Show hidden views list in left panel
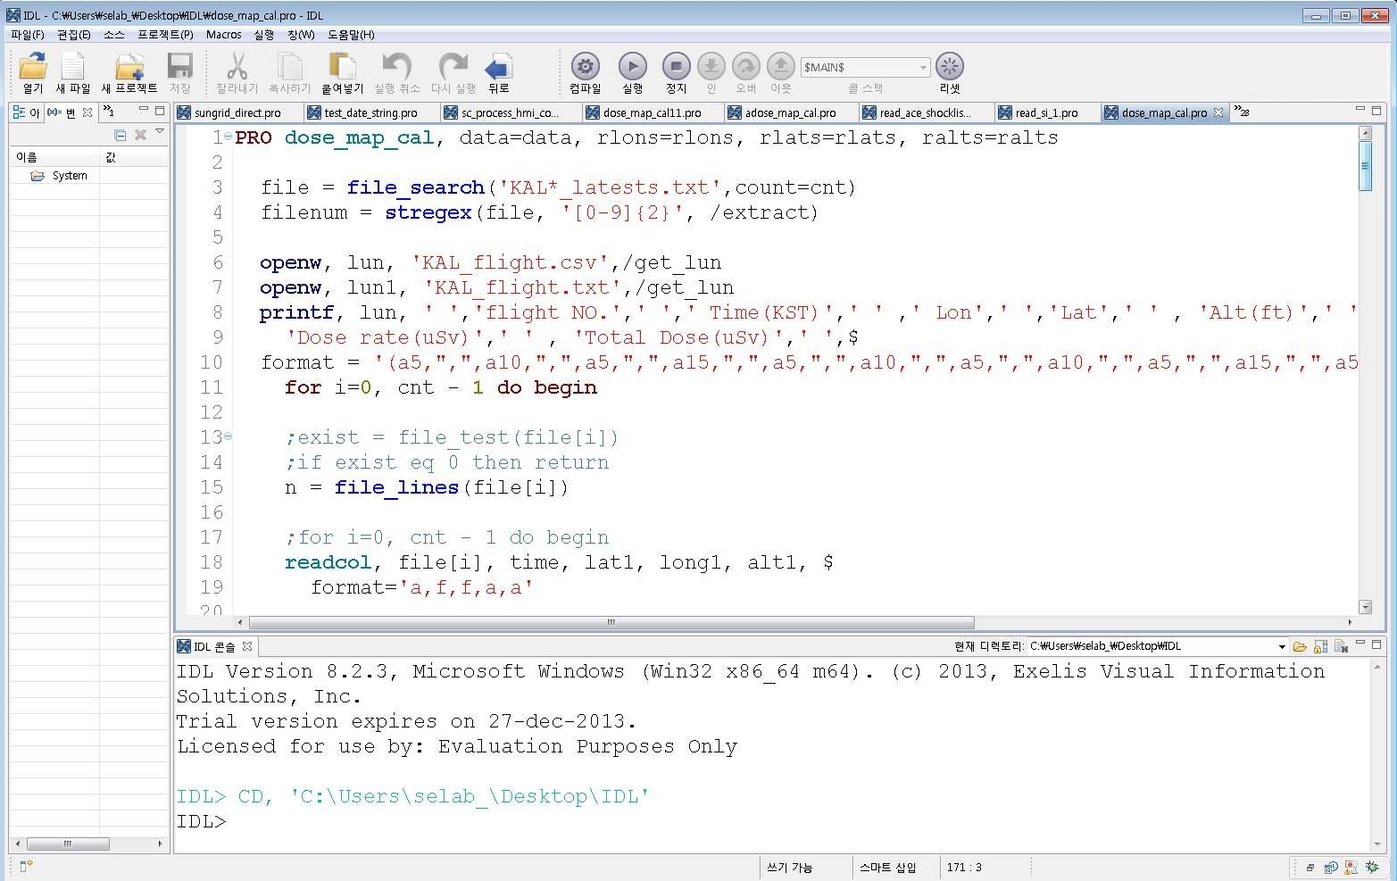The height and width of the screenshot is (881, 1397). [x=108, y=112]
